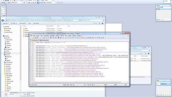172x97 pixels.
Task: Click Explorer Help question mark icon
Action: tap(103, 23)
